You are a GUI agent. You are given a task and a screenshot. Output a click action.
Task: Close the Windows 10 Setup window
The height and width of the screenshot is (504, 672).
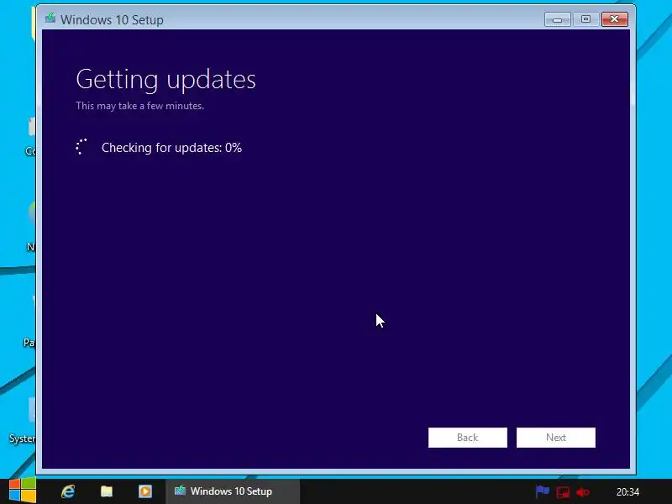(615, 19)
